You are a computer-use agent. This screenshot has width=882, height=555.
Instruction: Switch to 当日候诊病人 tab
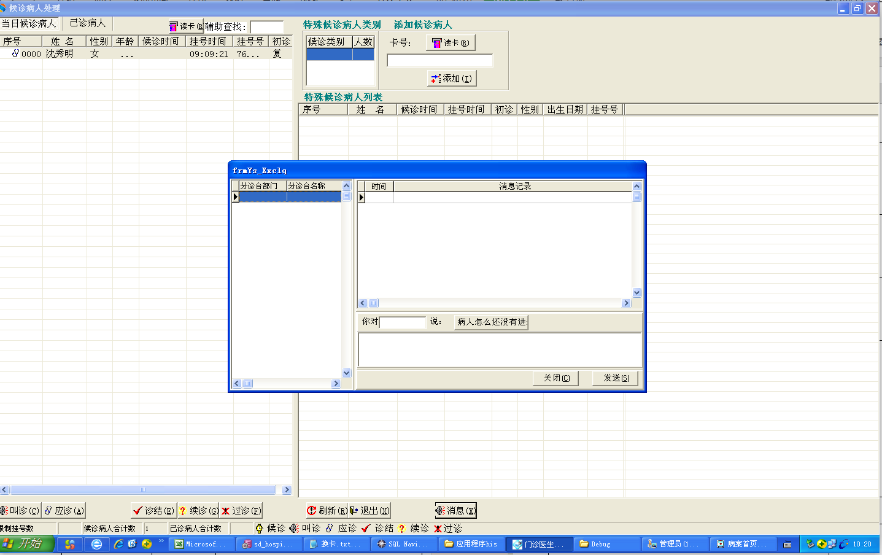(29, 23)
